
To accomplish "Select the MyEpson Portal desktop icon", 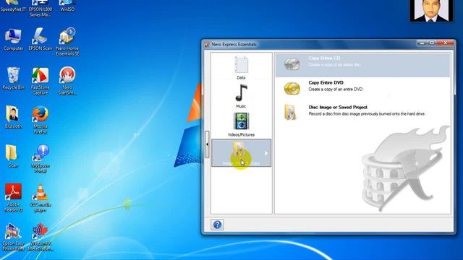I will tap(41, 159).
